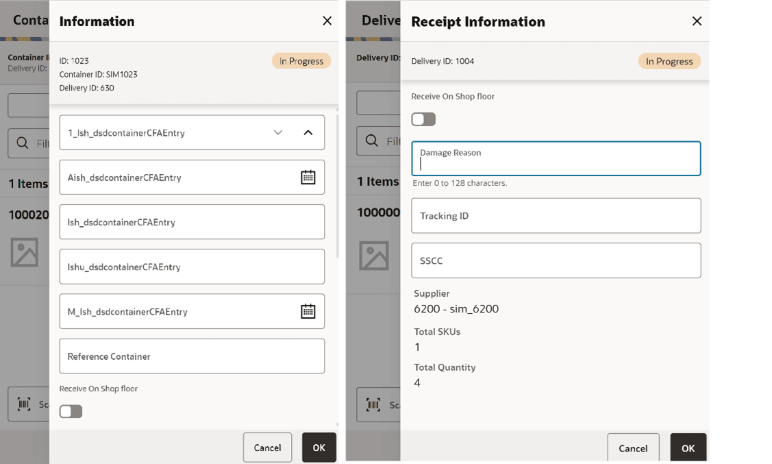Click the Information dialog vertical scrollbar
772x464 pixels.
(x=337, y=186)
